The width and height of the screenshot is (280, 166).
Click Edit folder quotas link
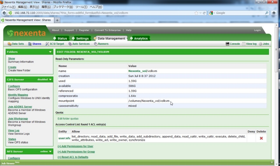pos(68,119)
